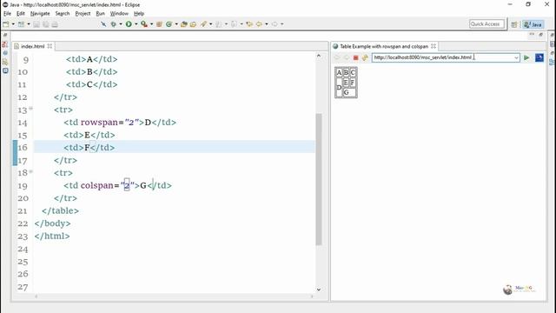Open the Navigate menu

tap(40, 14)
